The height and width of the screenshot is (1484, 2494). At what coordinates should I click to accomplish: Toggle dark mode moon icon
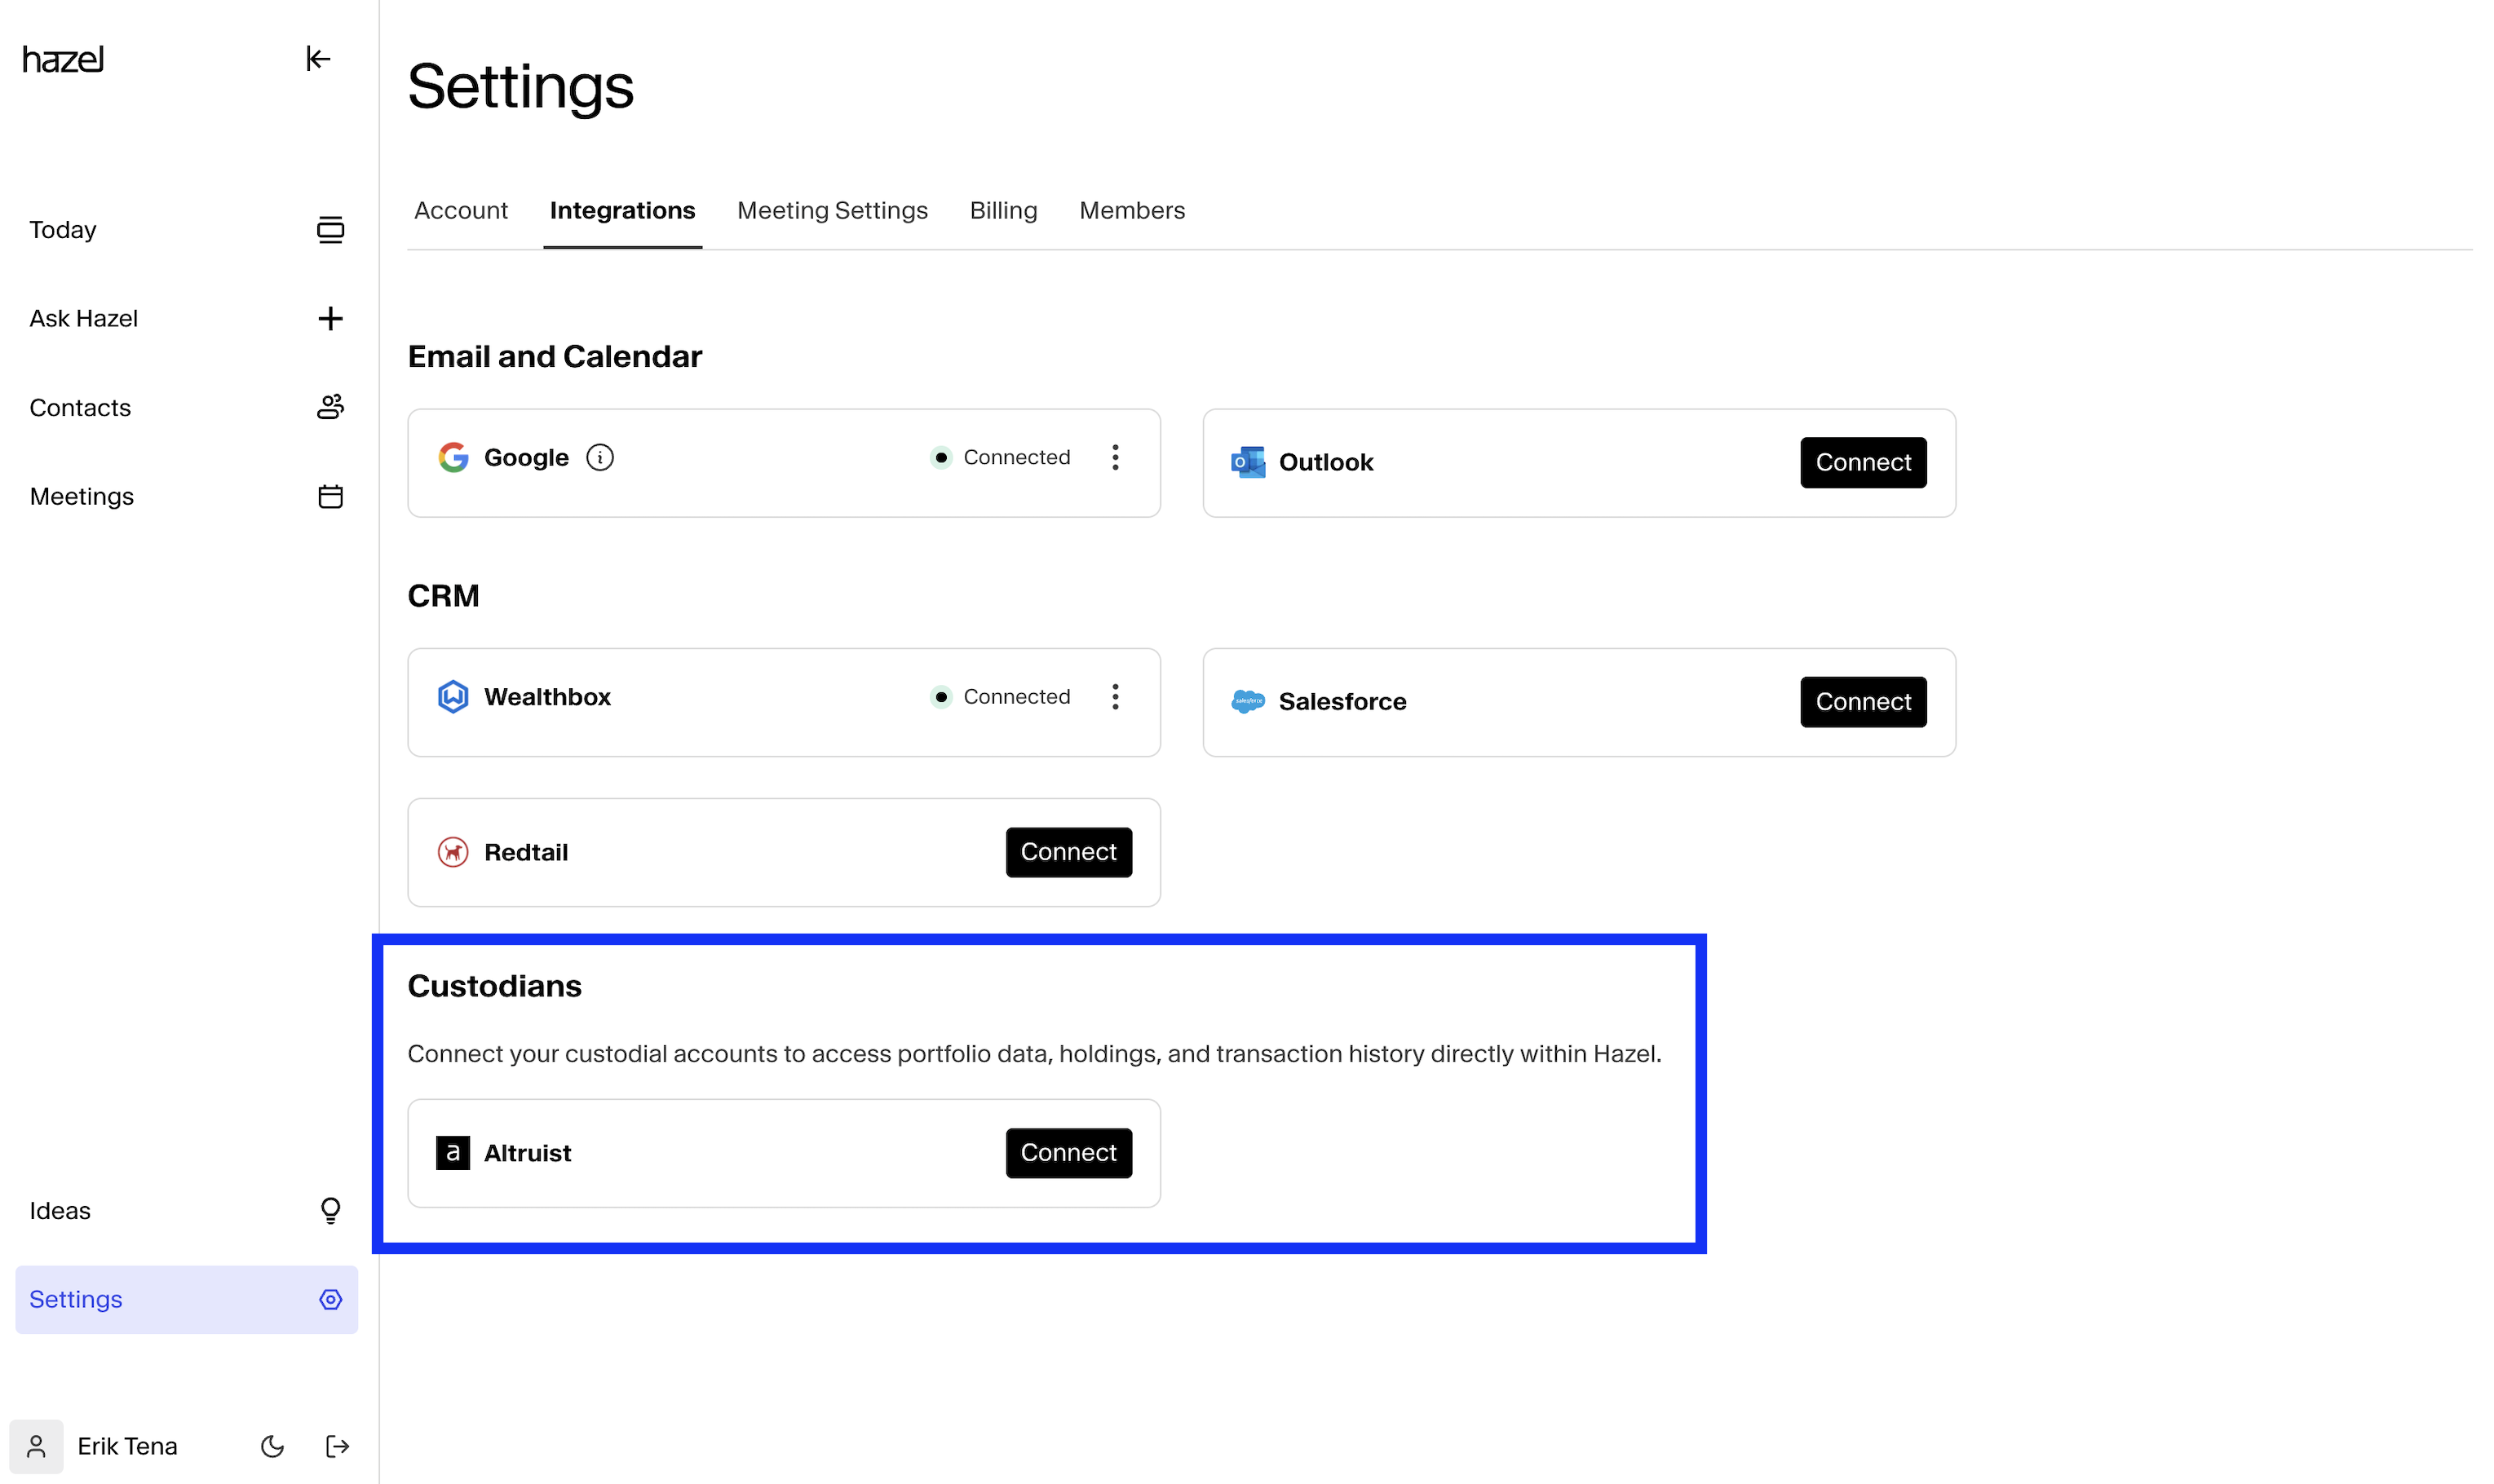click(272, 1446)
